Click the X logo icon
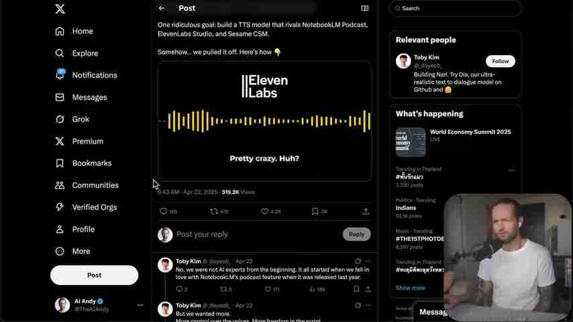Viewport: 573px width, 322px height. 60,9
